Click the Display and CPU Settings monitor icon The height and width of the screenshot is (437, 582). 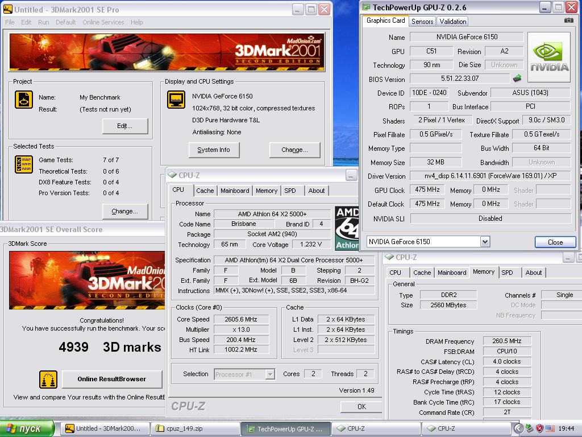click(x=176, y=100)
